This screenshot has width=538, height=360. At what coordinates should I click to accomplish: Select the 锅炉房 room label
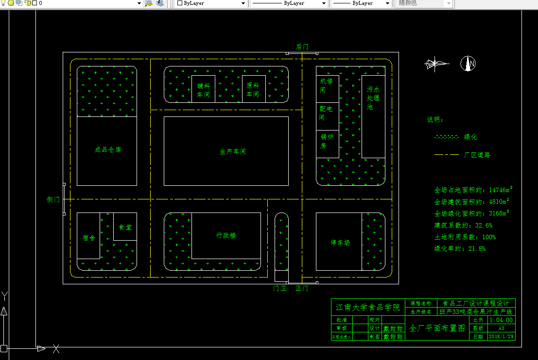[327, 141]
